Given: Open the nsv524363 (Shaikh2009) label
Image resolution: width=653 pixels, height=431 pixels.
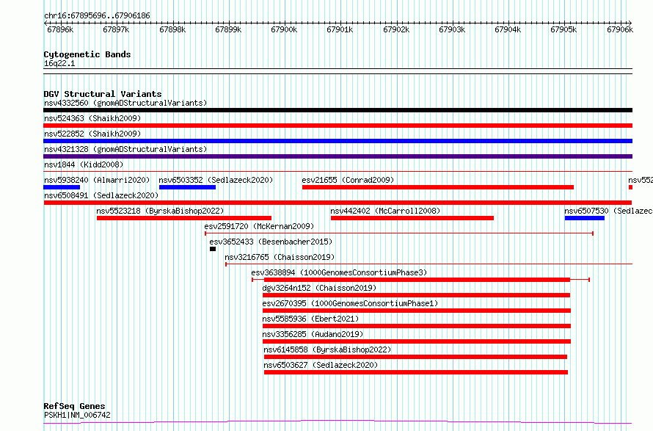Looking at the screenshot, I should tap(92, 118).
